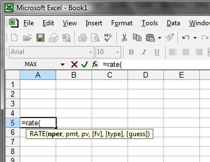The image size is (210, 162).
Task: Select column A header
Action: coord(38,75)
